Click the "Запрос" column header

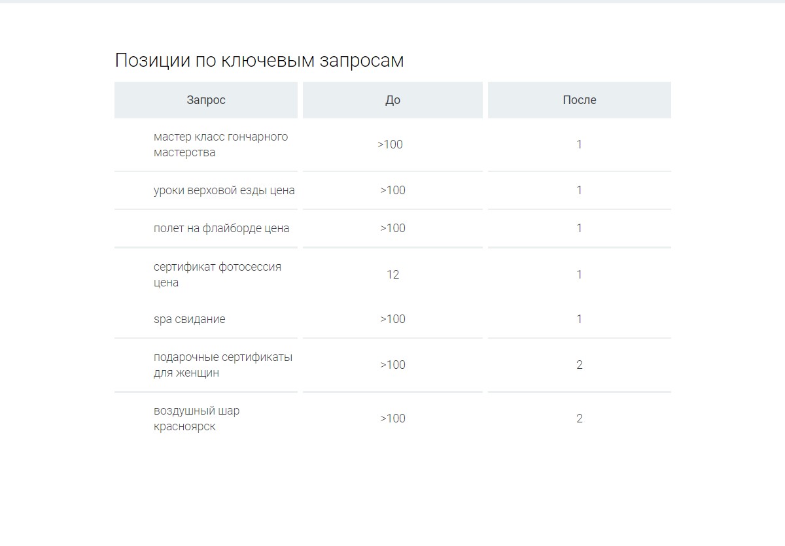tap(206, 100)
